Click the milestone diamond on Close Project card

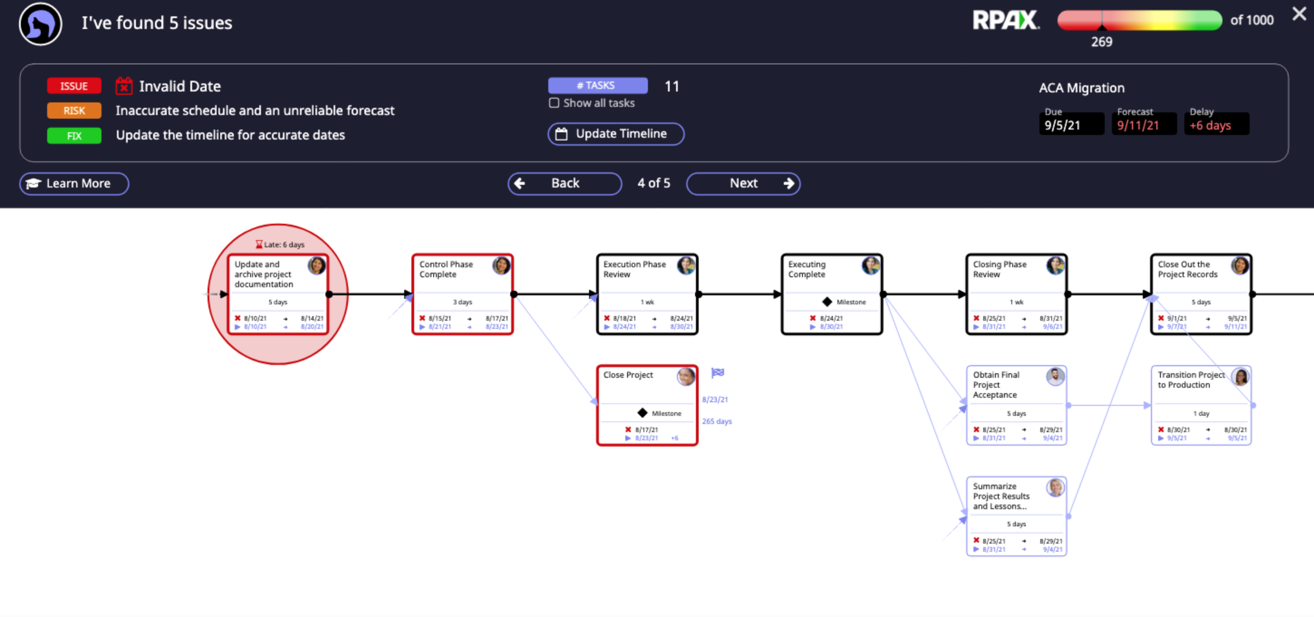tap(642, 413)
